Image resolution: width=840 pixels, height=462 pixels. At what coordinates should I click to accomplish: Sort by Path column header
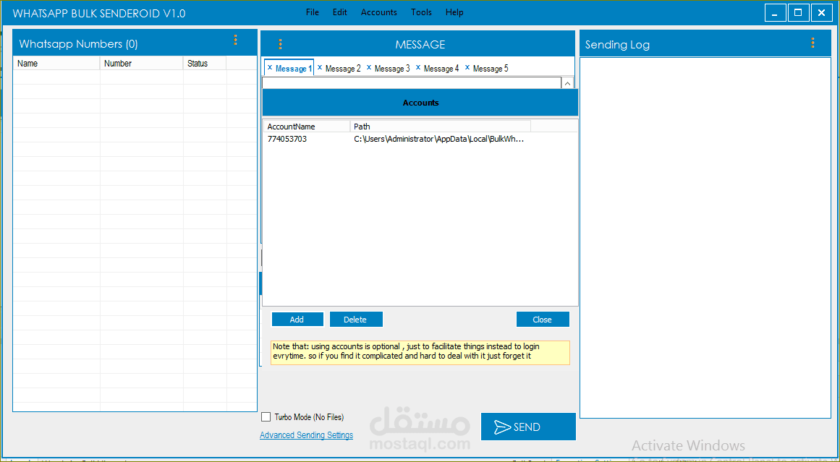click(441, 127)
